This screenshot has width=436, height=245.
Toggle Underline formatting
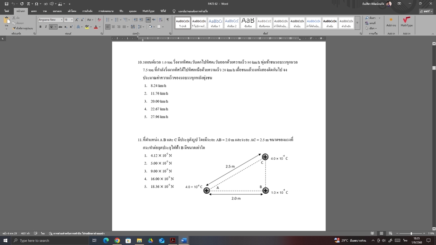(x=51, y=27)
